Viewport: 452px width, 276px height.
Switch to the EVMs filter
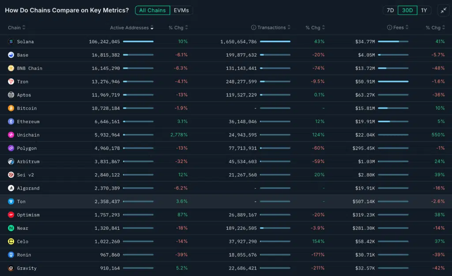coord(181,11)
